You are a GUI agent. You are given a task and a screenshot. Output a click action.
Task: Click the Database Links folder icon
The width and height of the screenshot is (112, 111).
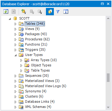(x=21, y=102)
